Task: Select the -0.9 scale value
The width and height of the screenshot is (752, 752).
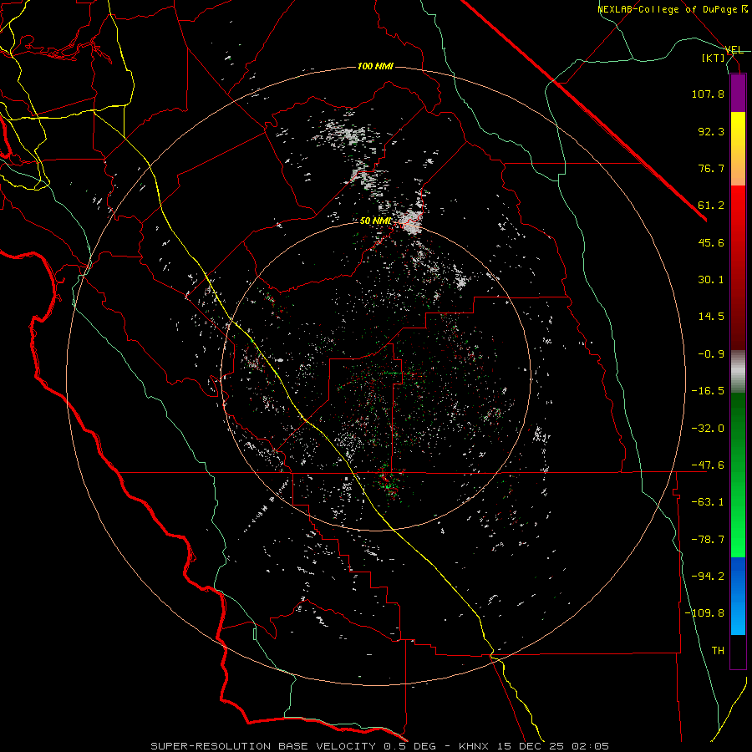Action: pyautogui.click(x=711, y=354)
